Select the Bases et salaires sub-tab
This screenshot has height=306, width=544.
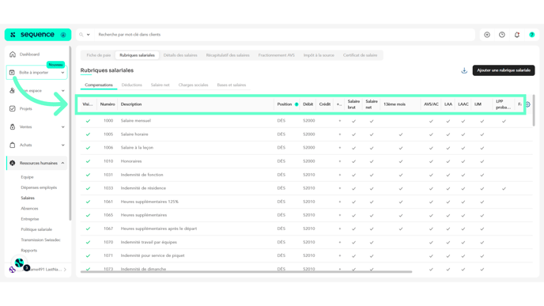tap(232, 85)
